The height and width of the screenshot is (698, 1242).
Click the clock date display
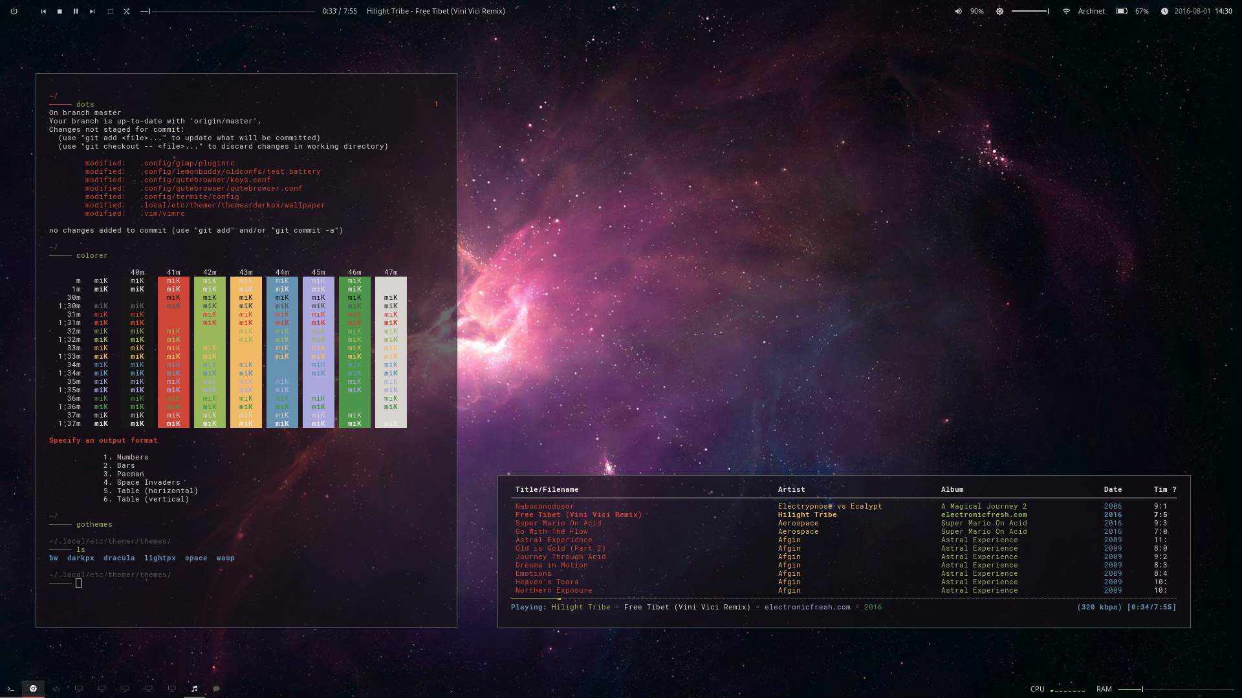tap(1192, 11)
